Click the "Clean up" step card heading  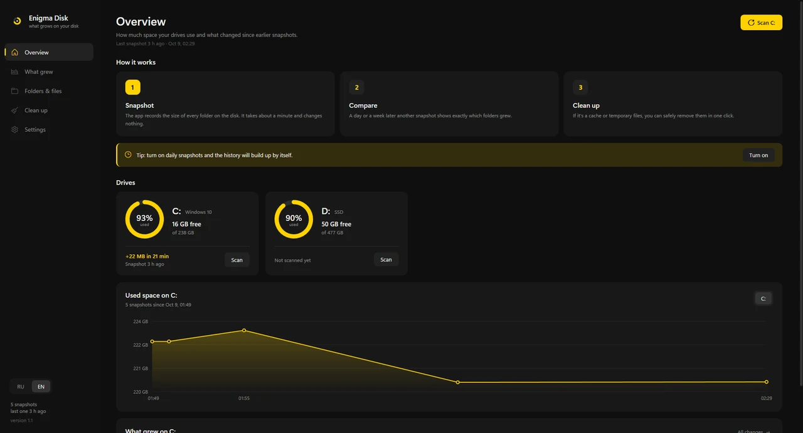point(586,105)
